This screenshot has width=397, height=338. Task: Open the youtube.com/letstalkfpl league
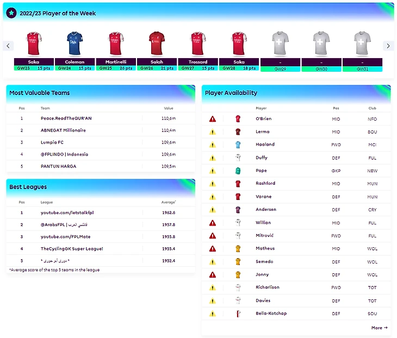(63, 212)
